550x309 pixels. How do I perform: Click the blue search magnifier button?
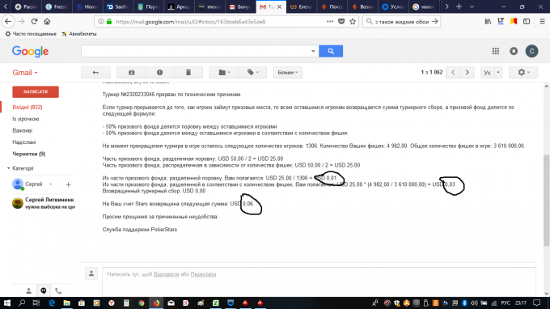coord(331,51)
